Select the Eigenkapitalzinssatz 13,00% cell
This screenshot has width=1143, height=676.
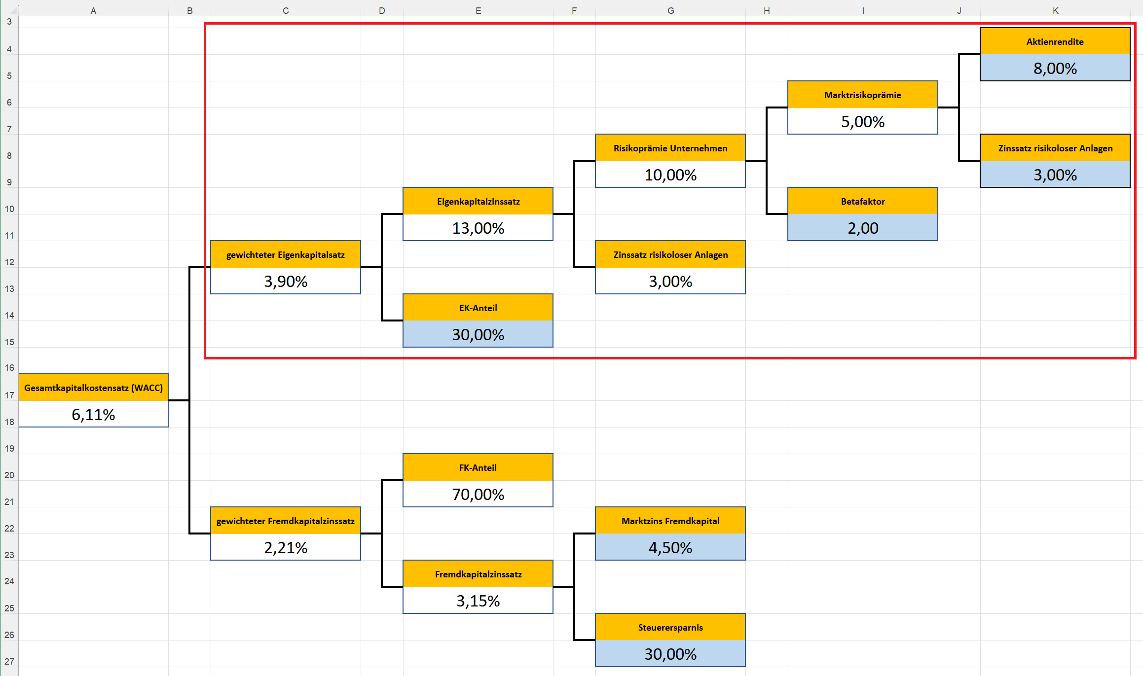pos(478,228)
